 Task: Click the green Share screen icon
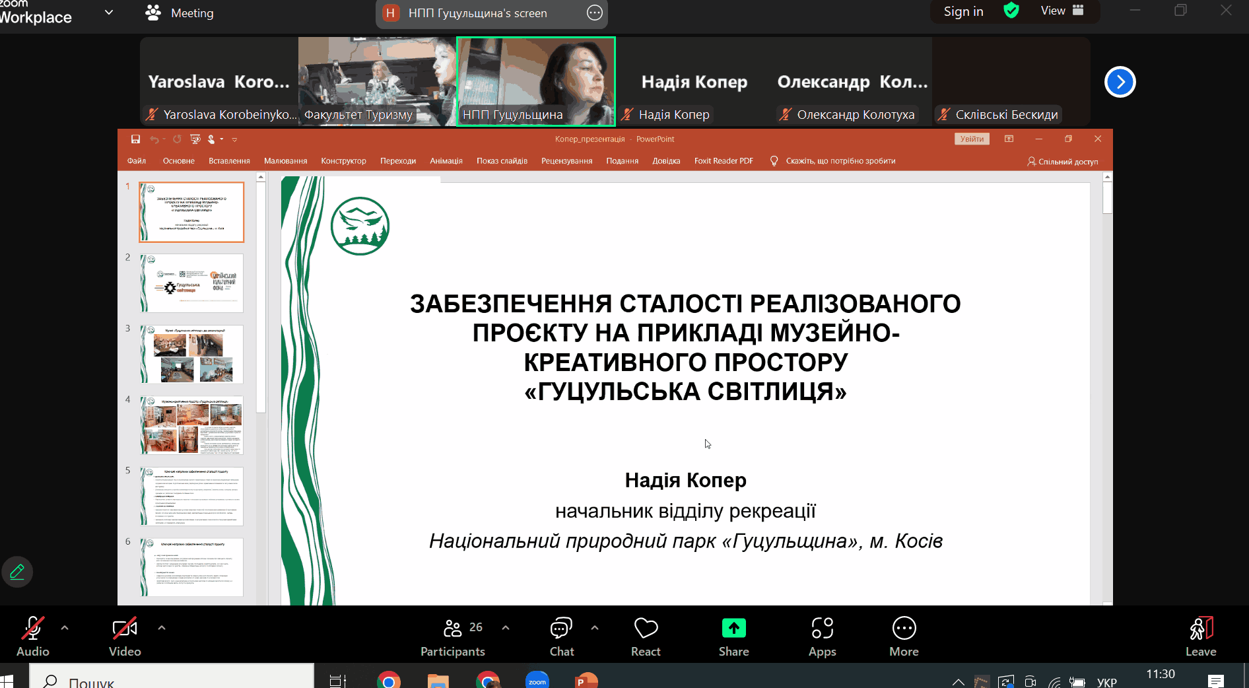coord(733,629)
